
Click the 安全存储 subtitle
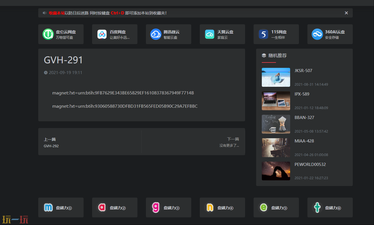[x=332, y=37]
